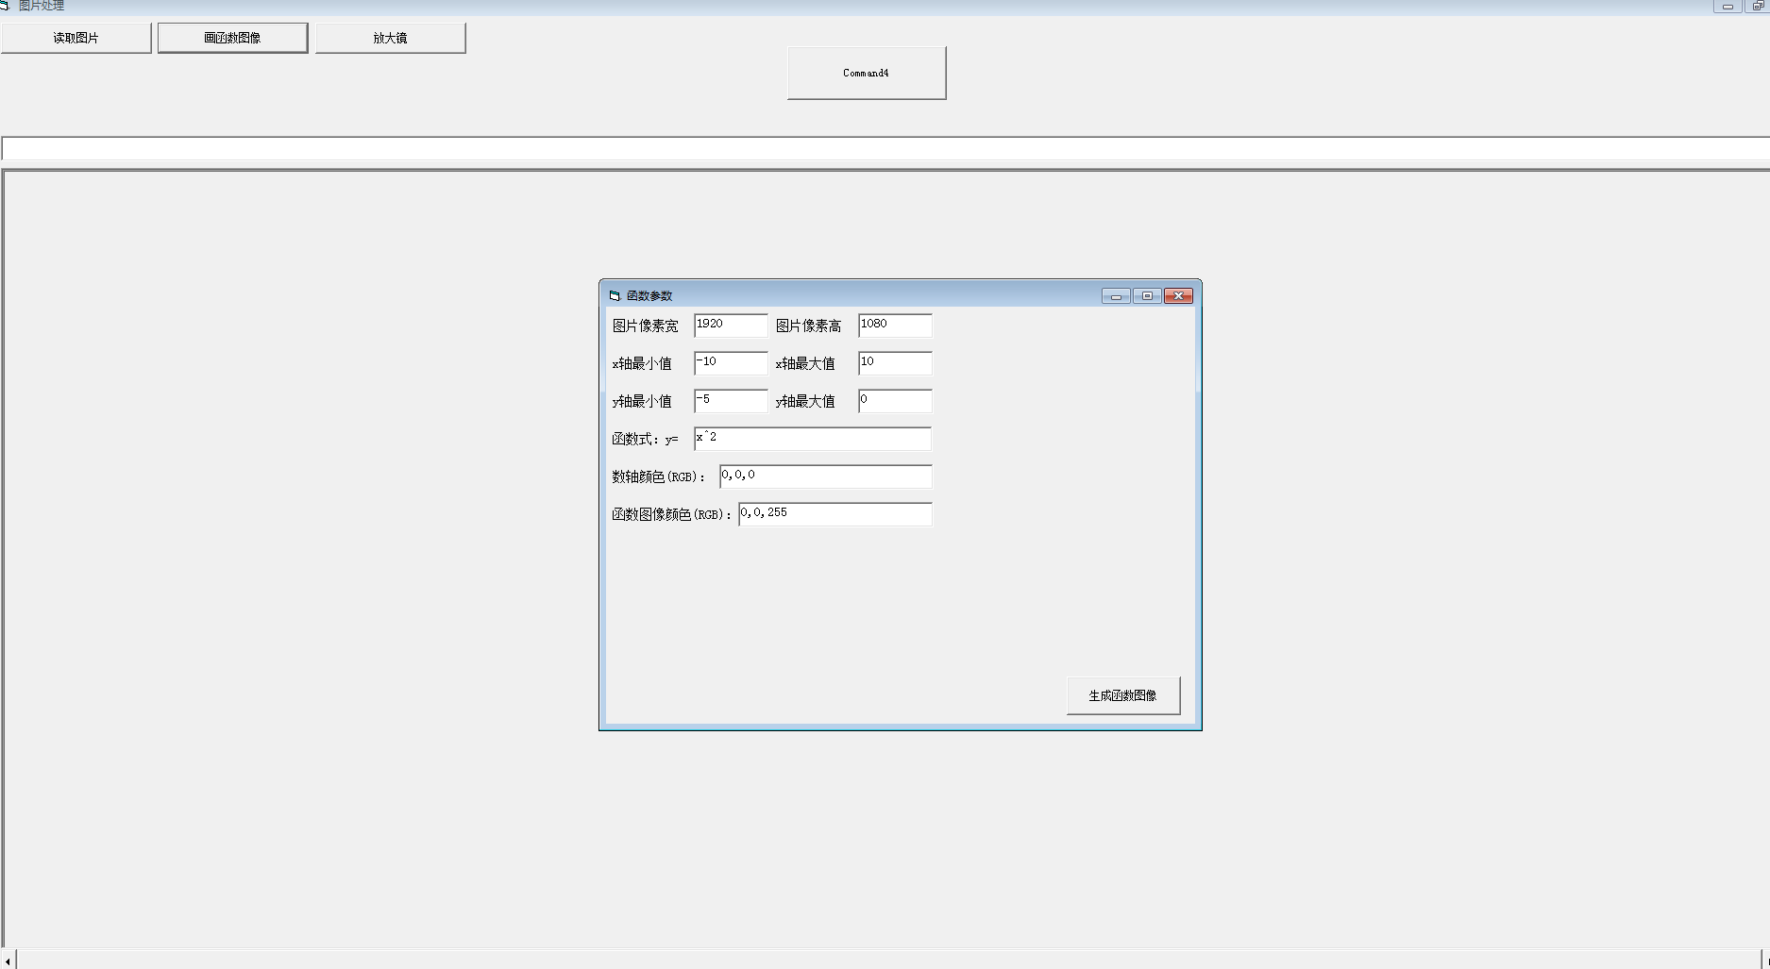
Task: Click the 函数图像颜色(RGB) field with 0,0,255
Action: coord(834,514)
